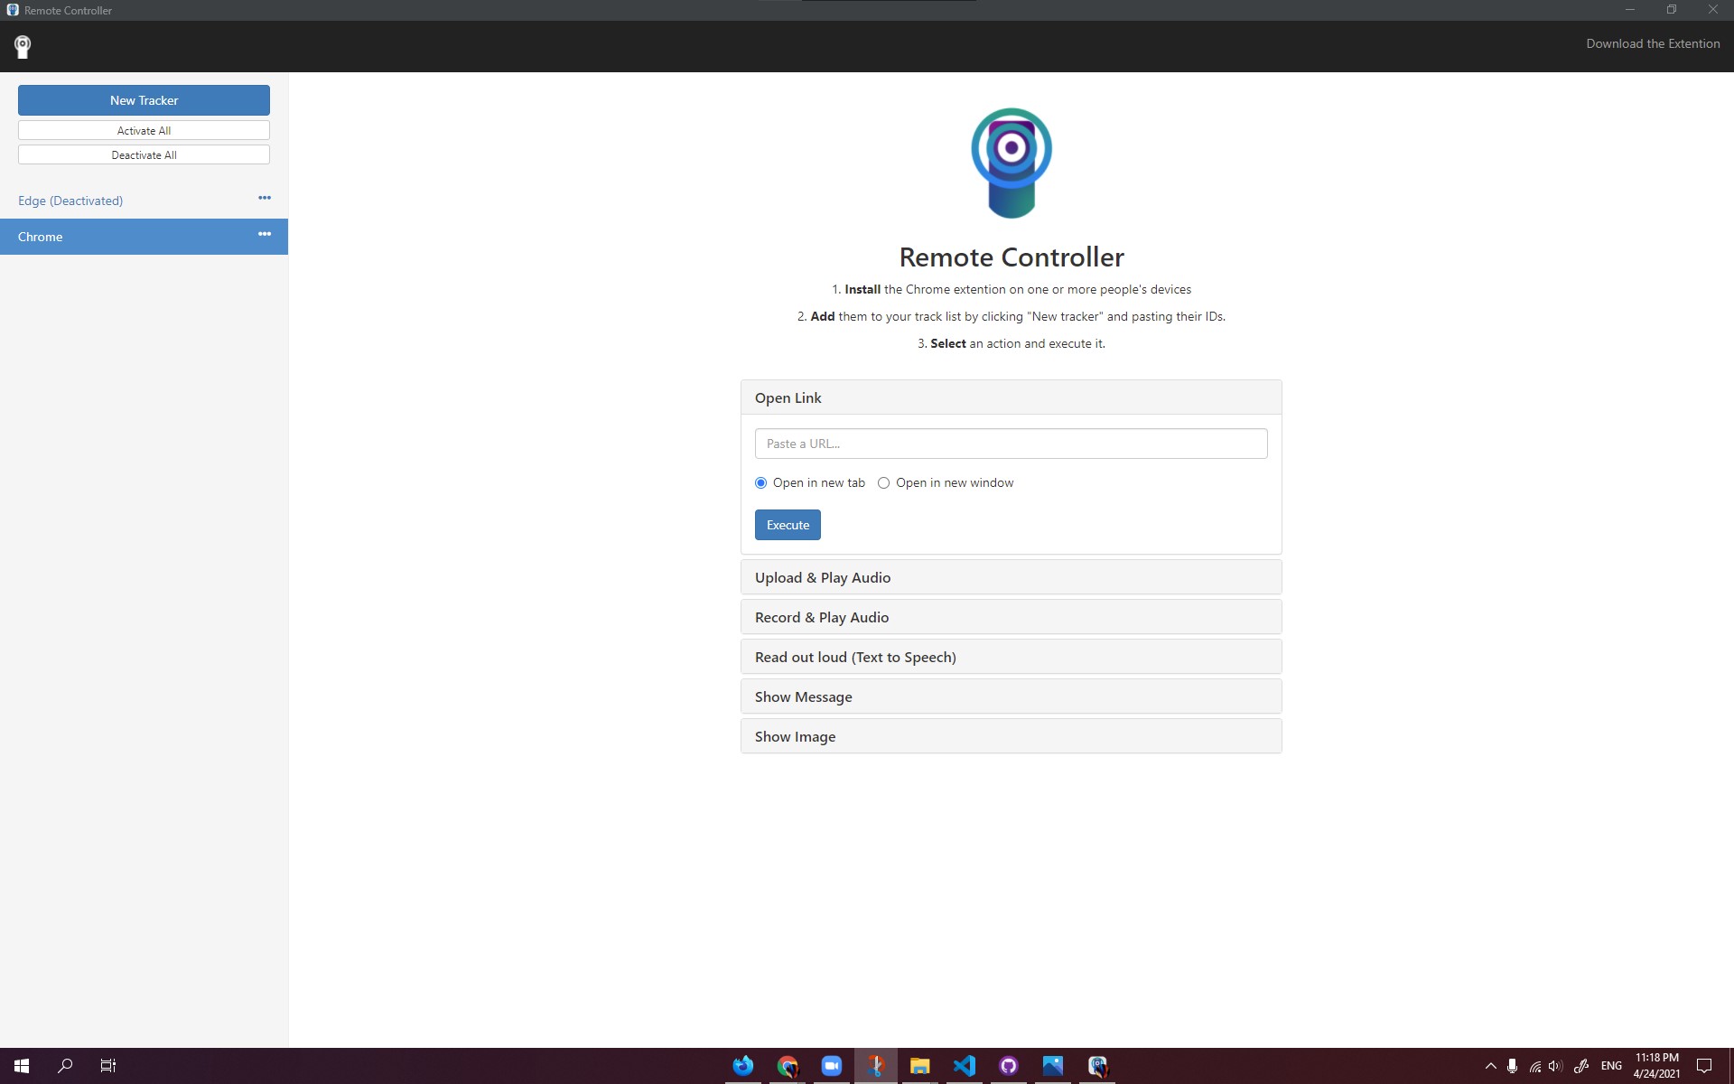Expand the Upload & Play Audio section
The width and height of the screenshot is (1734, 1084).
1011,577
